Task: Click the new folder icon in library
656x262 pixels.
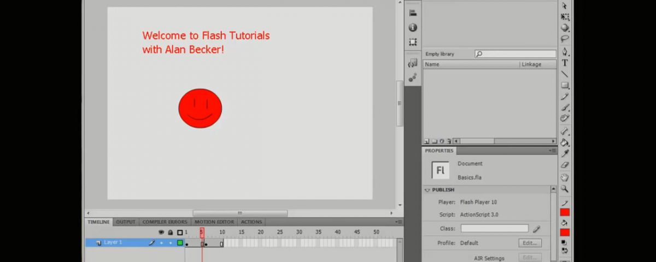Action: click(434, 141)
